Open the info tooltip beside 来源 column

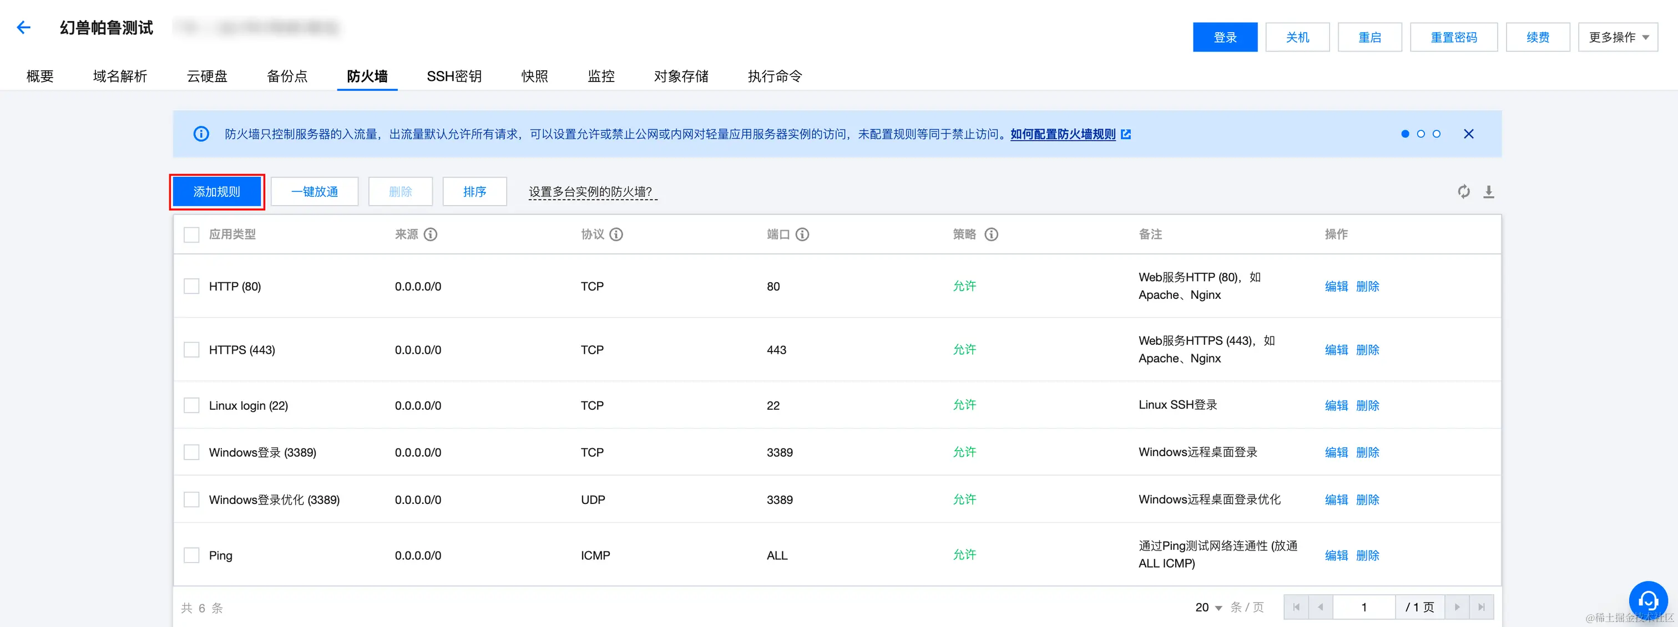430,235
